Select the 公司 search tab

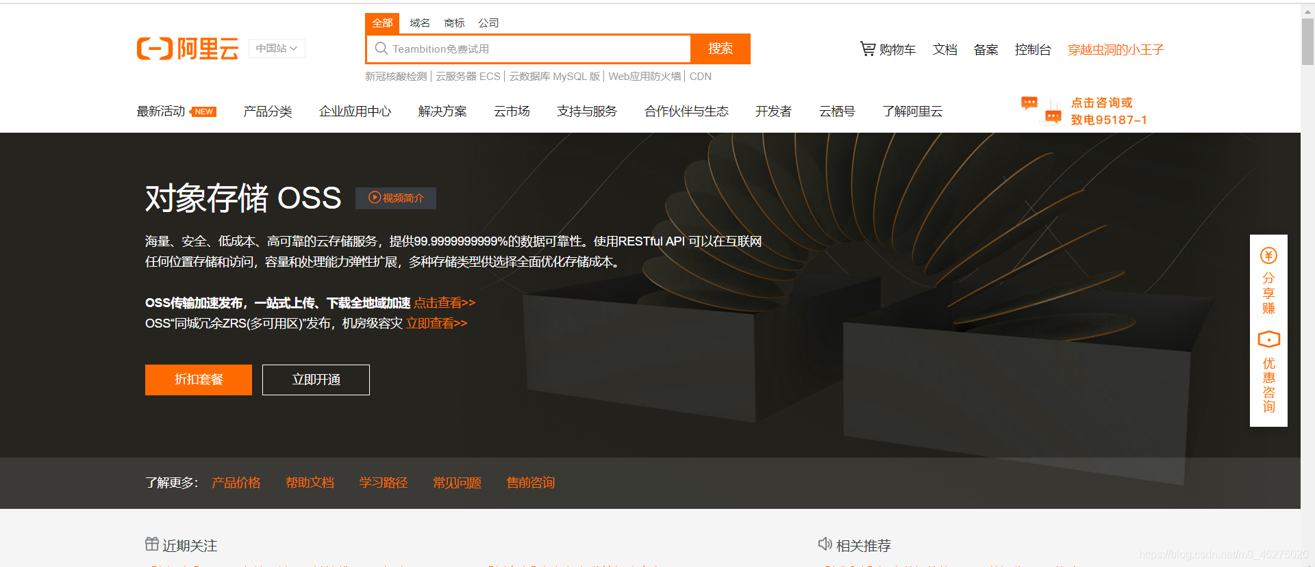point(488,23)
